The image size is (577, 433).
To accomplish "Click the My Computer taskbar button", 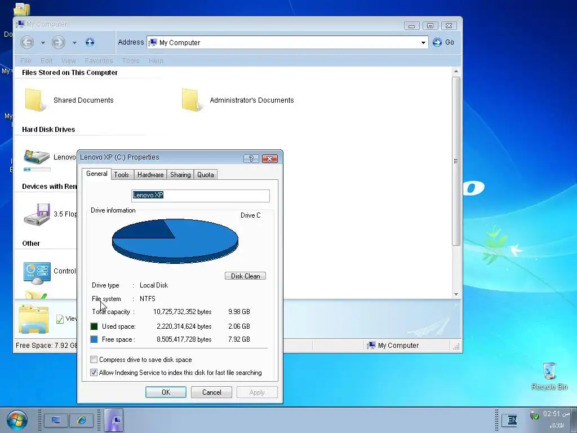I will click(x=114, y=420).
